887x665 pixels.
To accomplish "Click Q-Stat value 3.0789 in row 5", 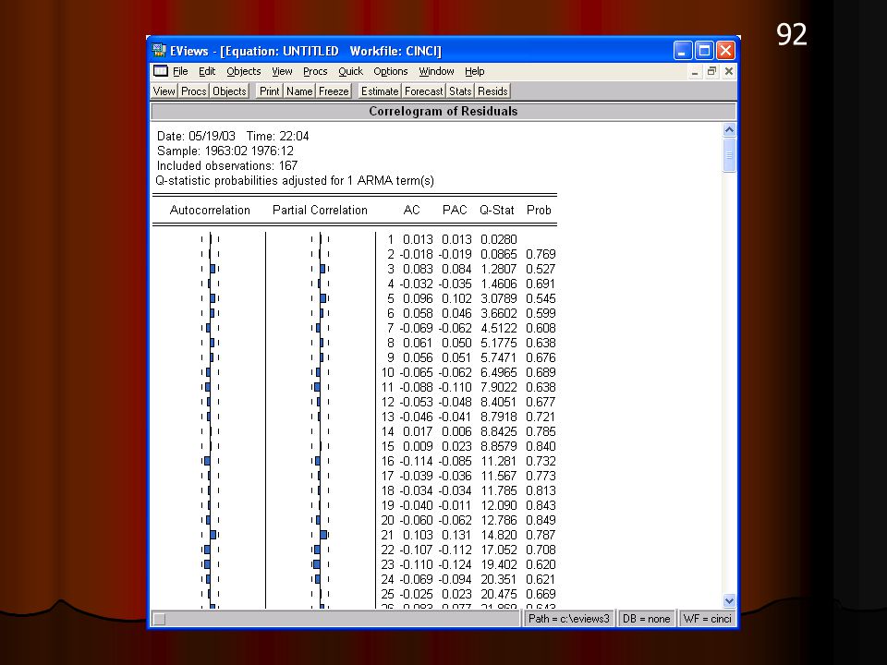I will [498, 298].
